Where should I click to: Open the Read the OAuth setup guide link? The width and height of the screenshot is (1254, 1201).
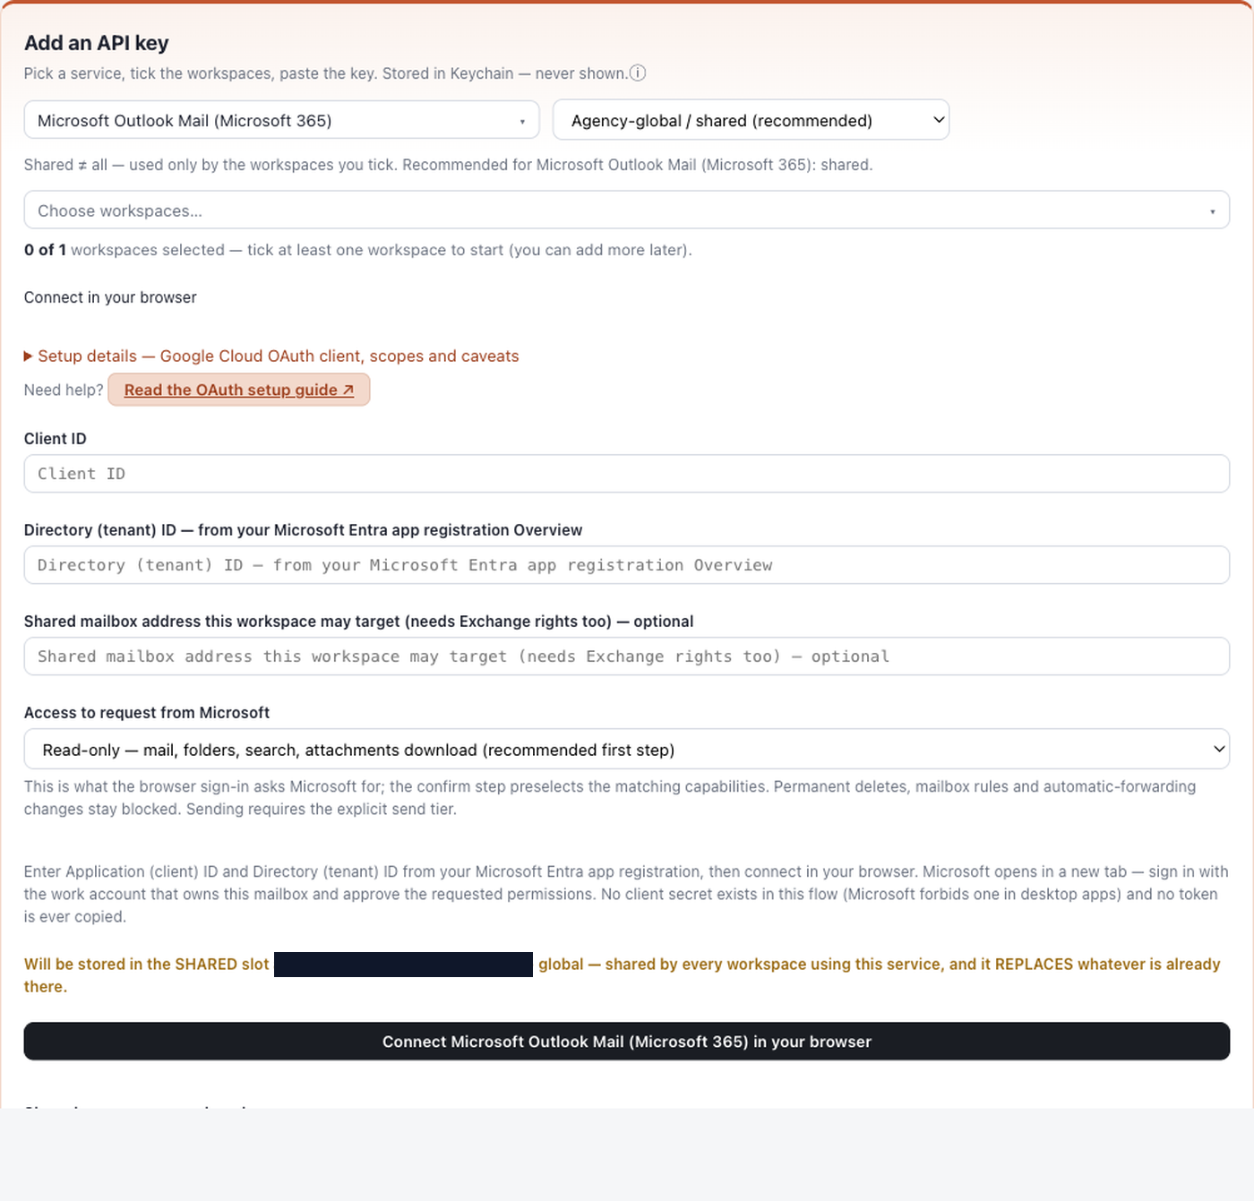pos(239,390)
